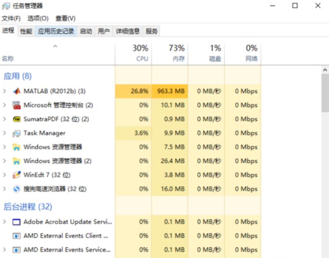
Task: Switch to the 服务 tab
Action: pos(151,31)
